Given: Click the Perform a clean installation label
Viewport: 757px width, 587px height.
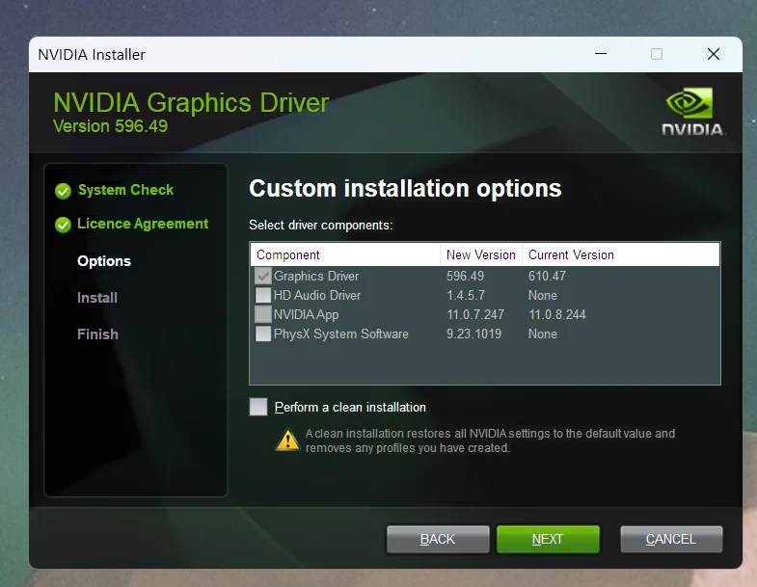Looking at the screenshot, I should 350,408.
